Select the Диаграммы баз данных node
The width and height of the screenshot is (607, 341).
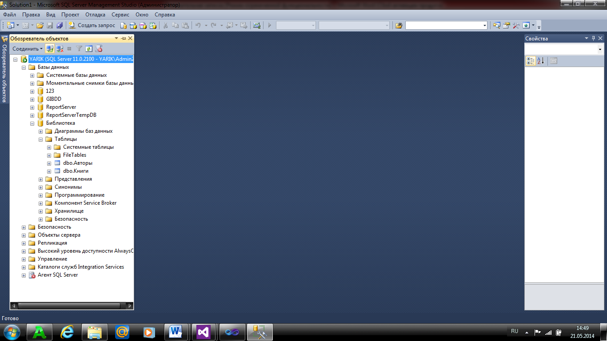[x=84, y=131]
